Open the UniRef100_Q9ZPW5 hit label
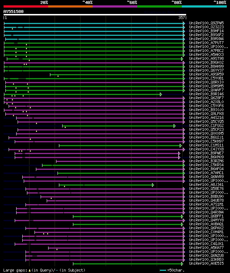 tap(206, 23)
